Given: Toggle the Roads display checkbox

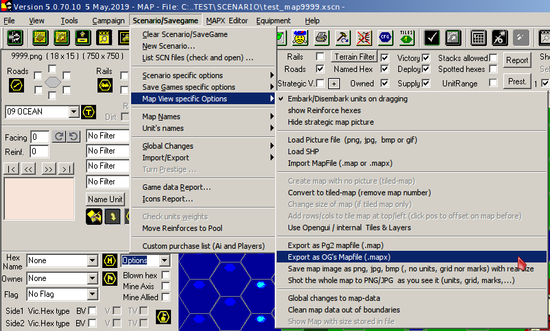Looking at the screenshot, I should [320, 69].
